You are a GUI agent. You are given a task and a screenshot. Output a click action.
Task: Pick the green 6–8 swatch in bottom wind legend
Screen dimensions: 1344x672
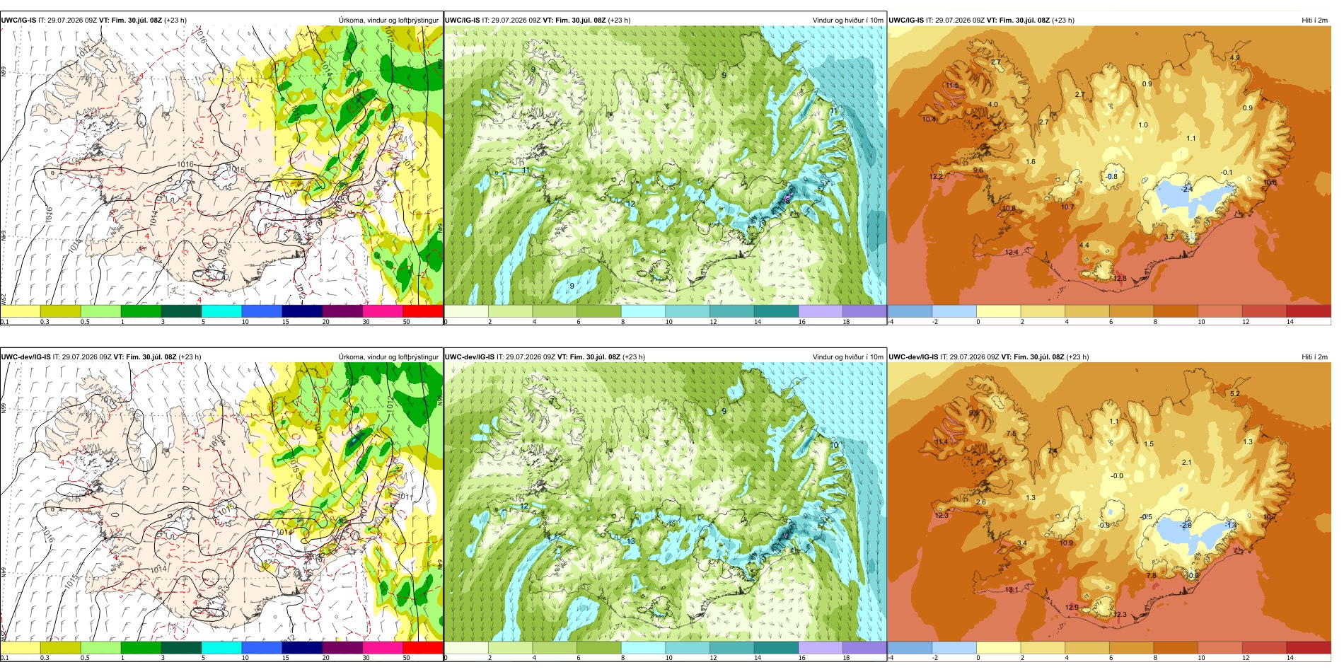[599, 648]
